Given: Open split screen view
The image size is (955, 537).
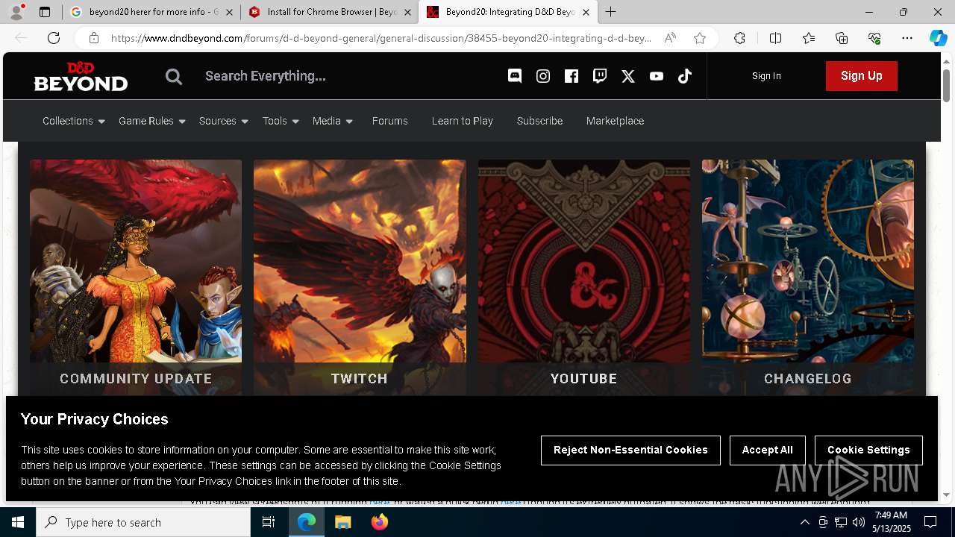Looking at the screenshot, I should 775,38.
